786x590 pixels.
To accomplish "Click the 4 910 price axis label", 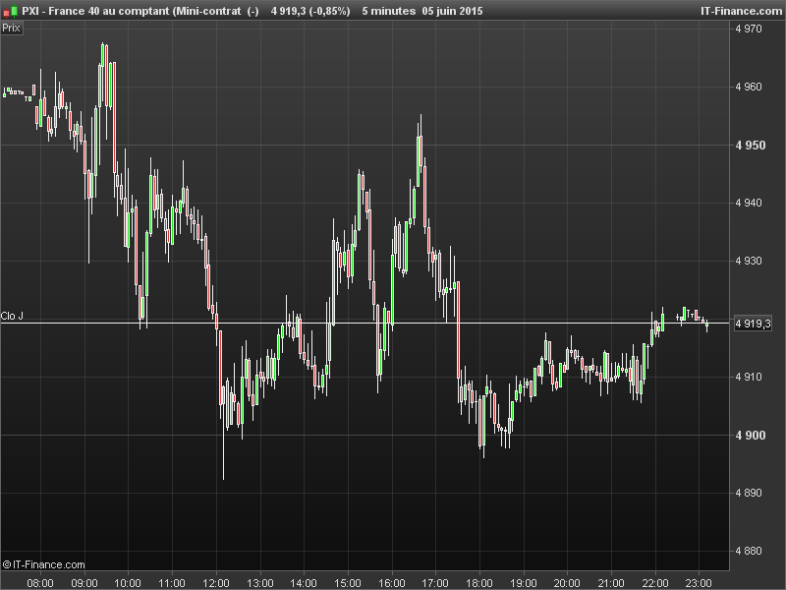I will [749, 377].
